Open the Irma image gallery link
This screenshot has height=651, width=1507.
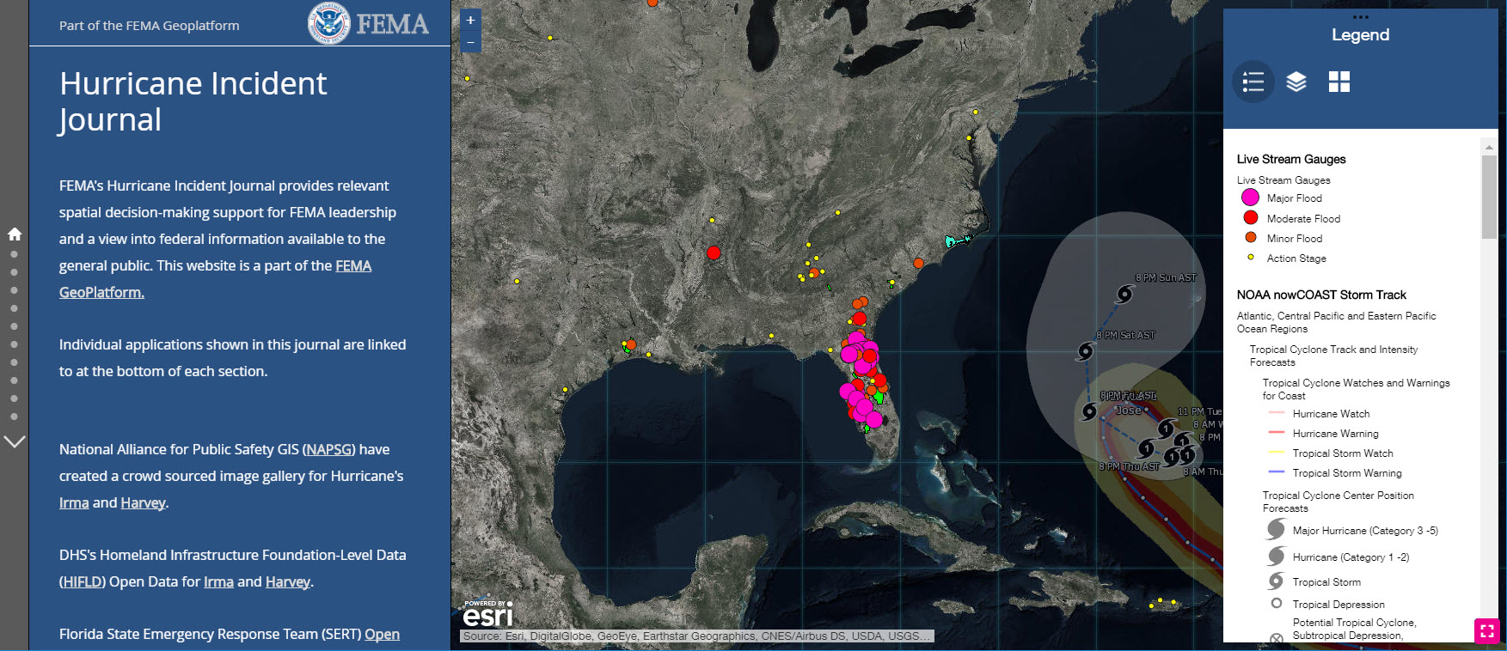point(74,502)
